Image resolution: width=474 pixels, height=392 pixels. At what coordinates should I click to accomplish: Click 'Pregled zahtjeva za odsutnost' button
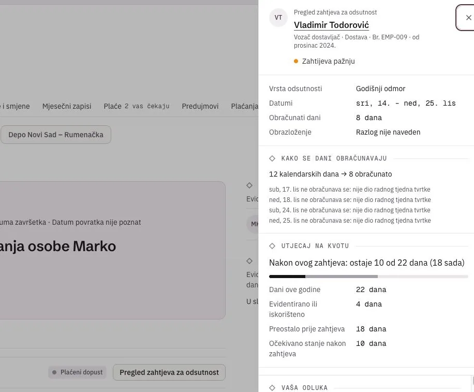(x=169, y=372)
